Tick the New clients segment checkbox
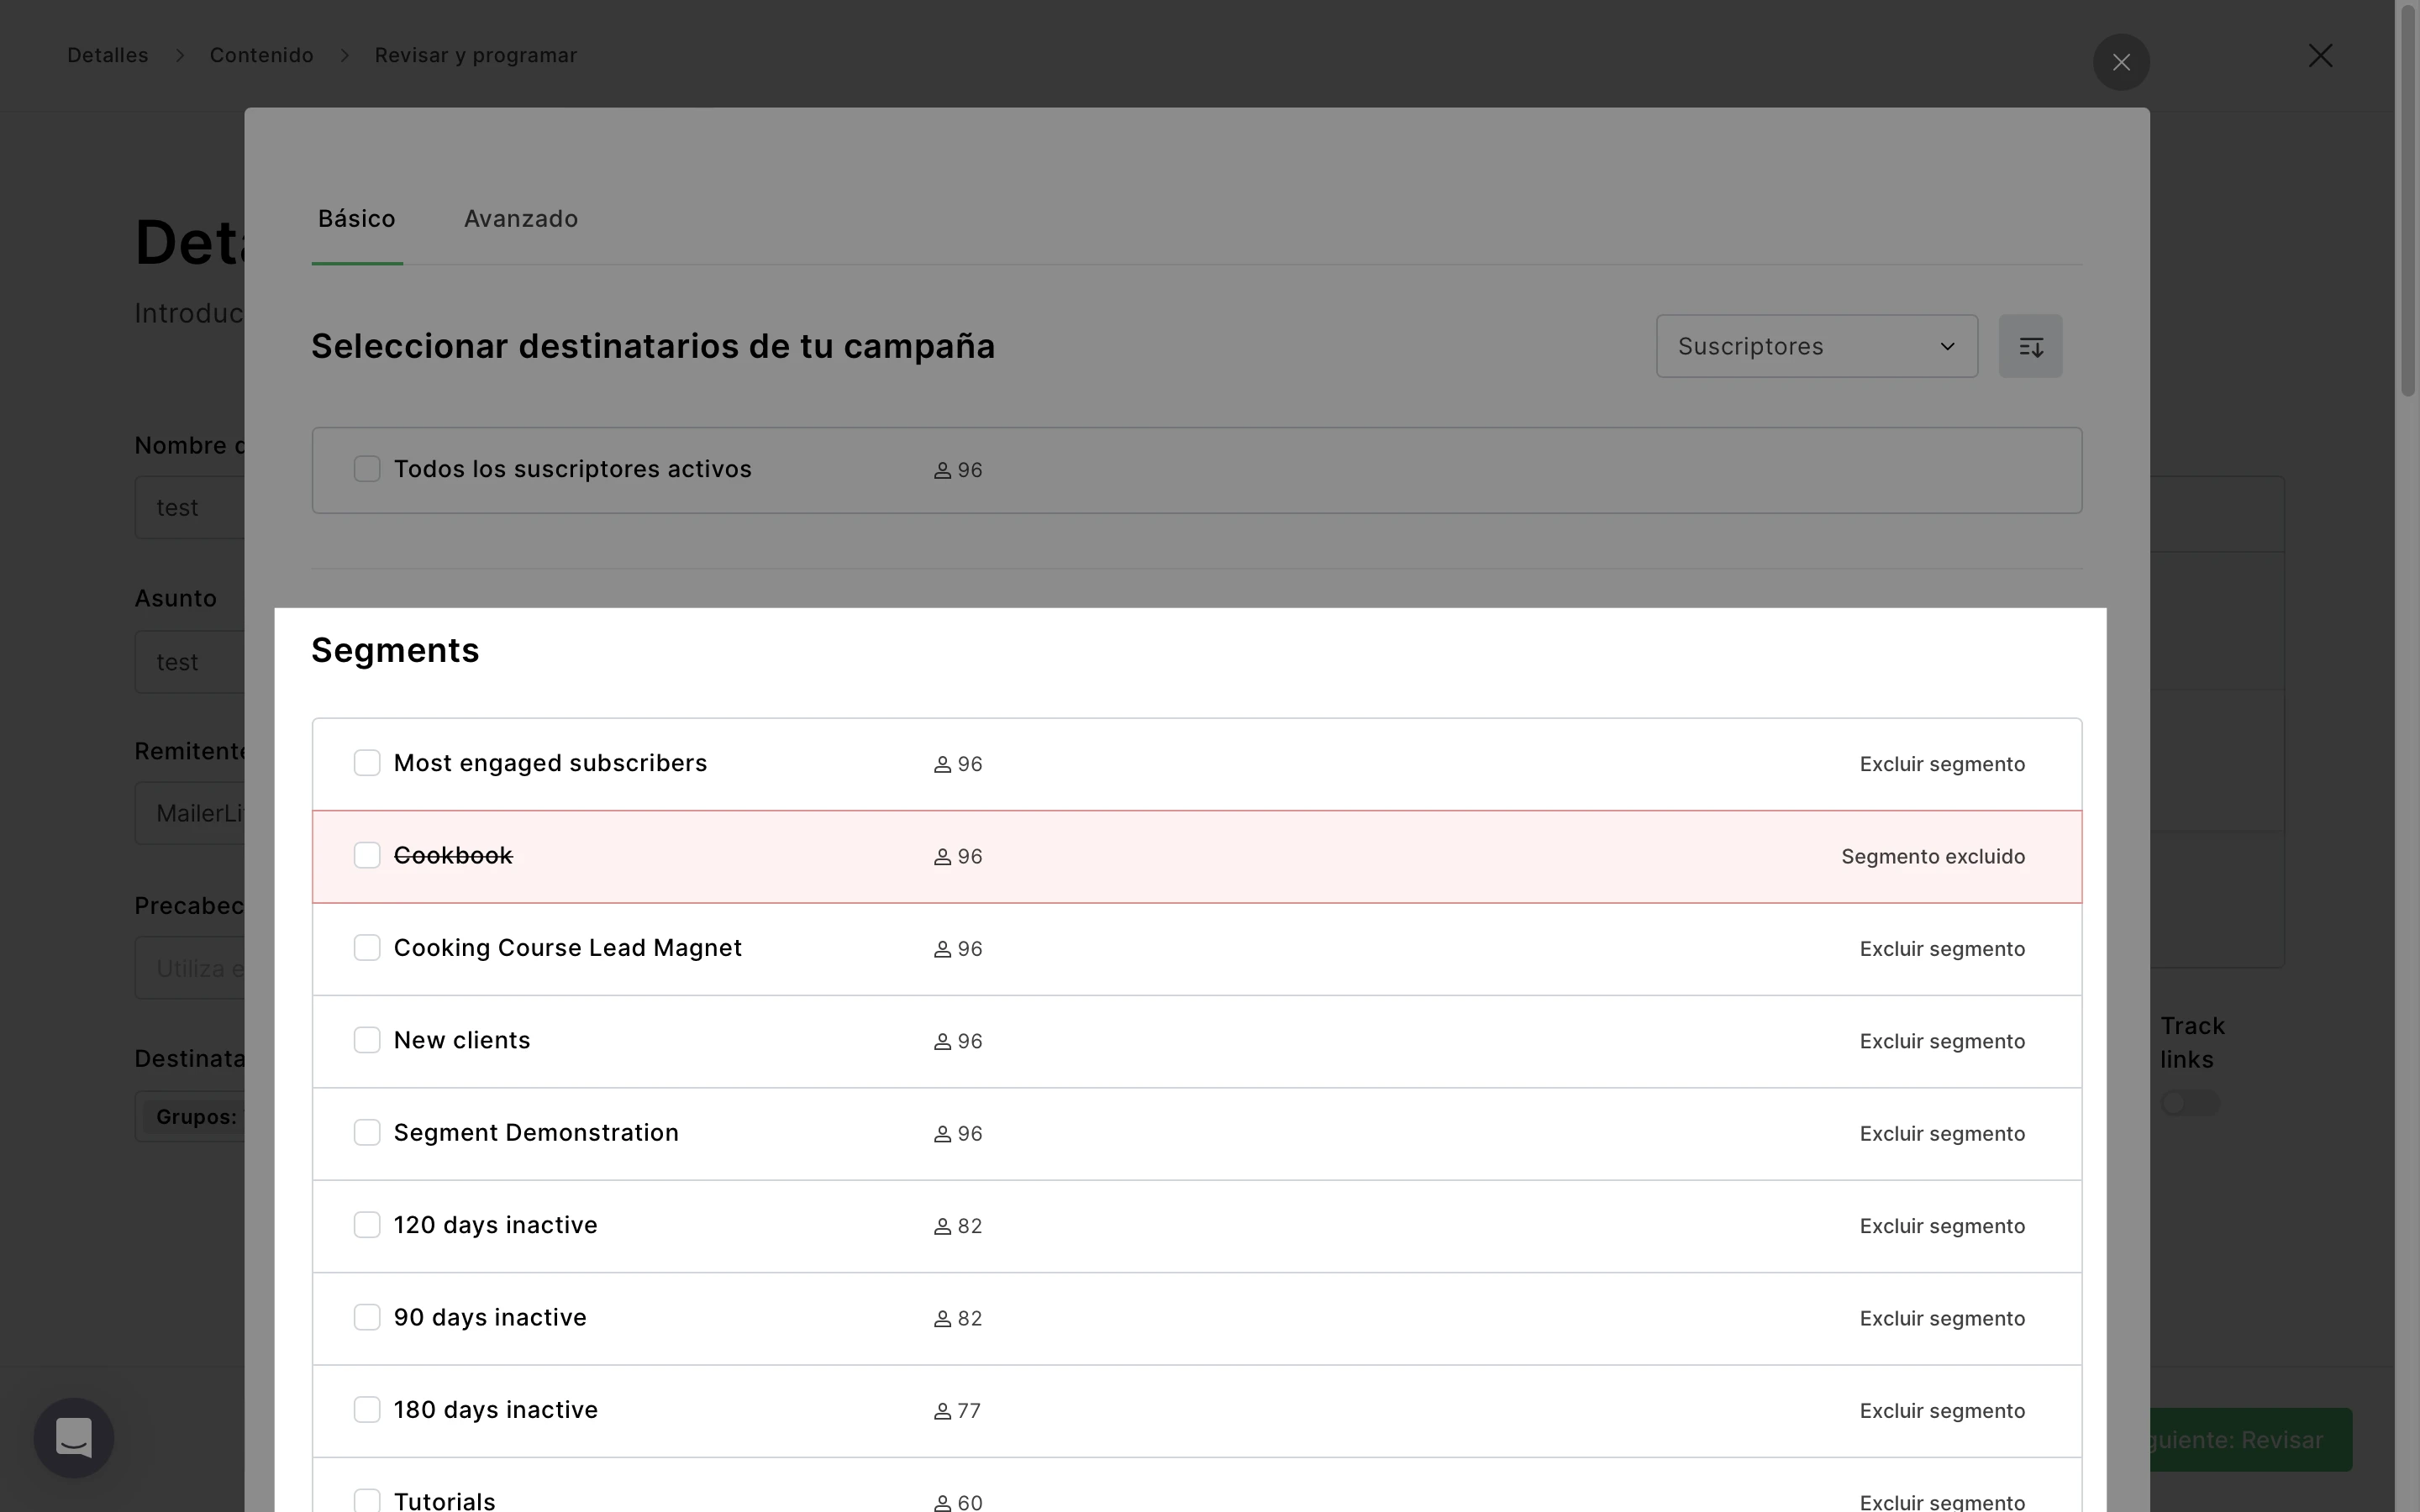The height and width of the screenshot is (1512, 2420). (367, 1040)
